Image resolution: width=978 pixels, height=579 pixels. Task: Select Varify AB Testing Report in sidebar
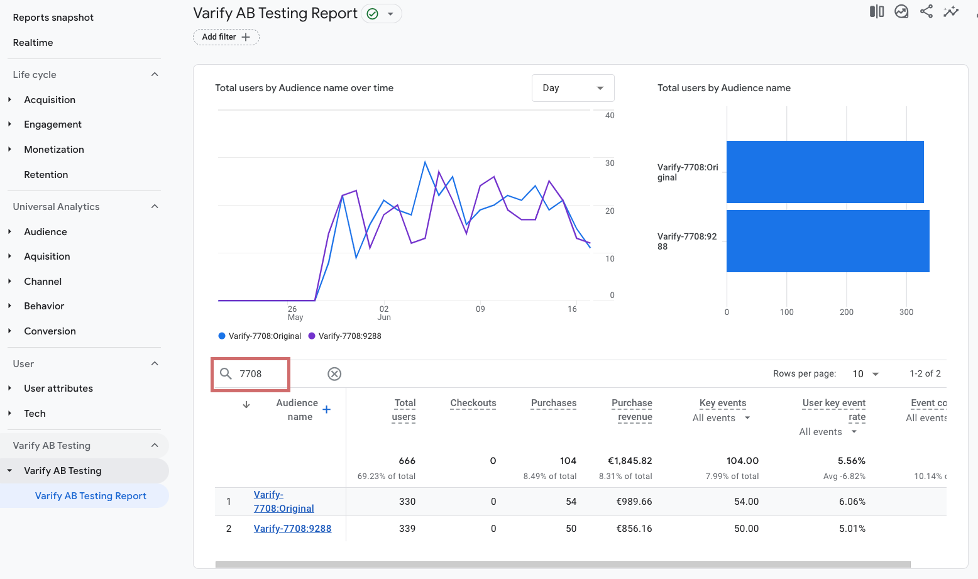tap(84, 496)
